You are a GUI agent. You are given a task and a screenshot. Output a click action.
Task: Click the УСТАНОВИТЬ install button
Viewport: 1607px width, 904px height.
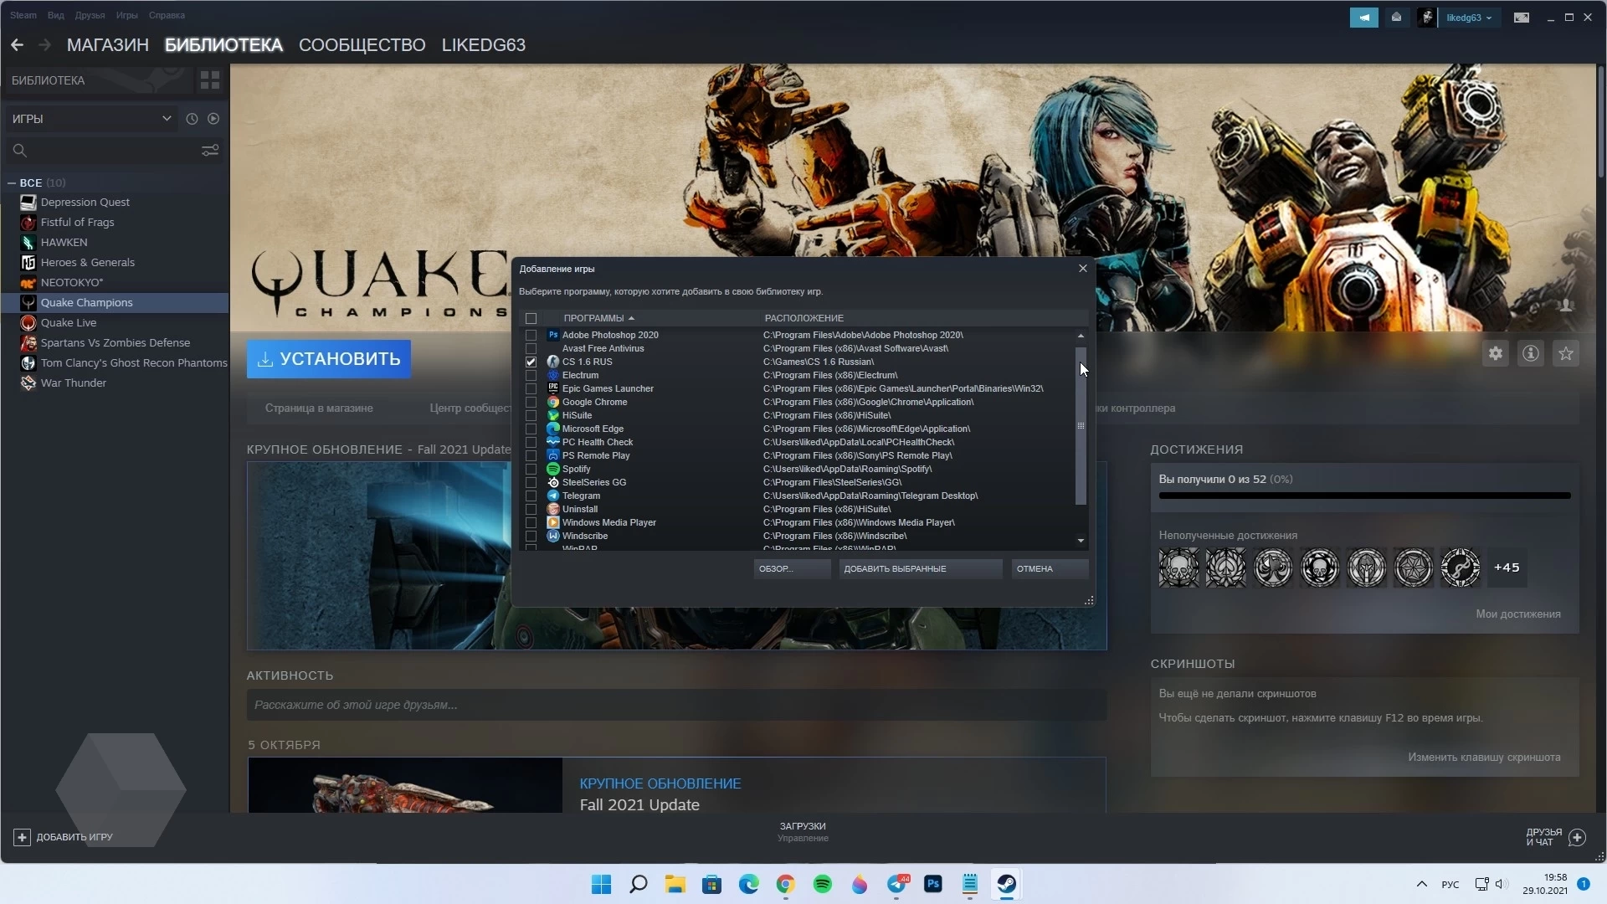(x=328, y=359)
